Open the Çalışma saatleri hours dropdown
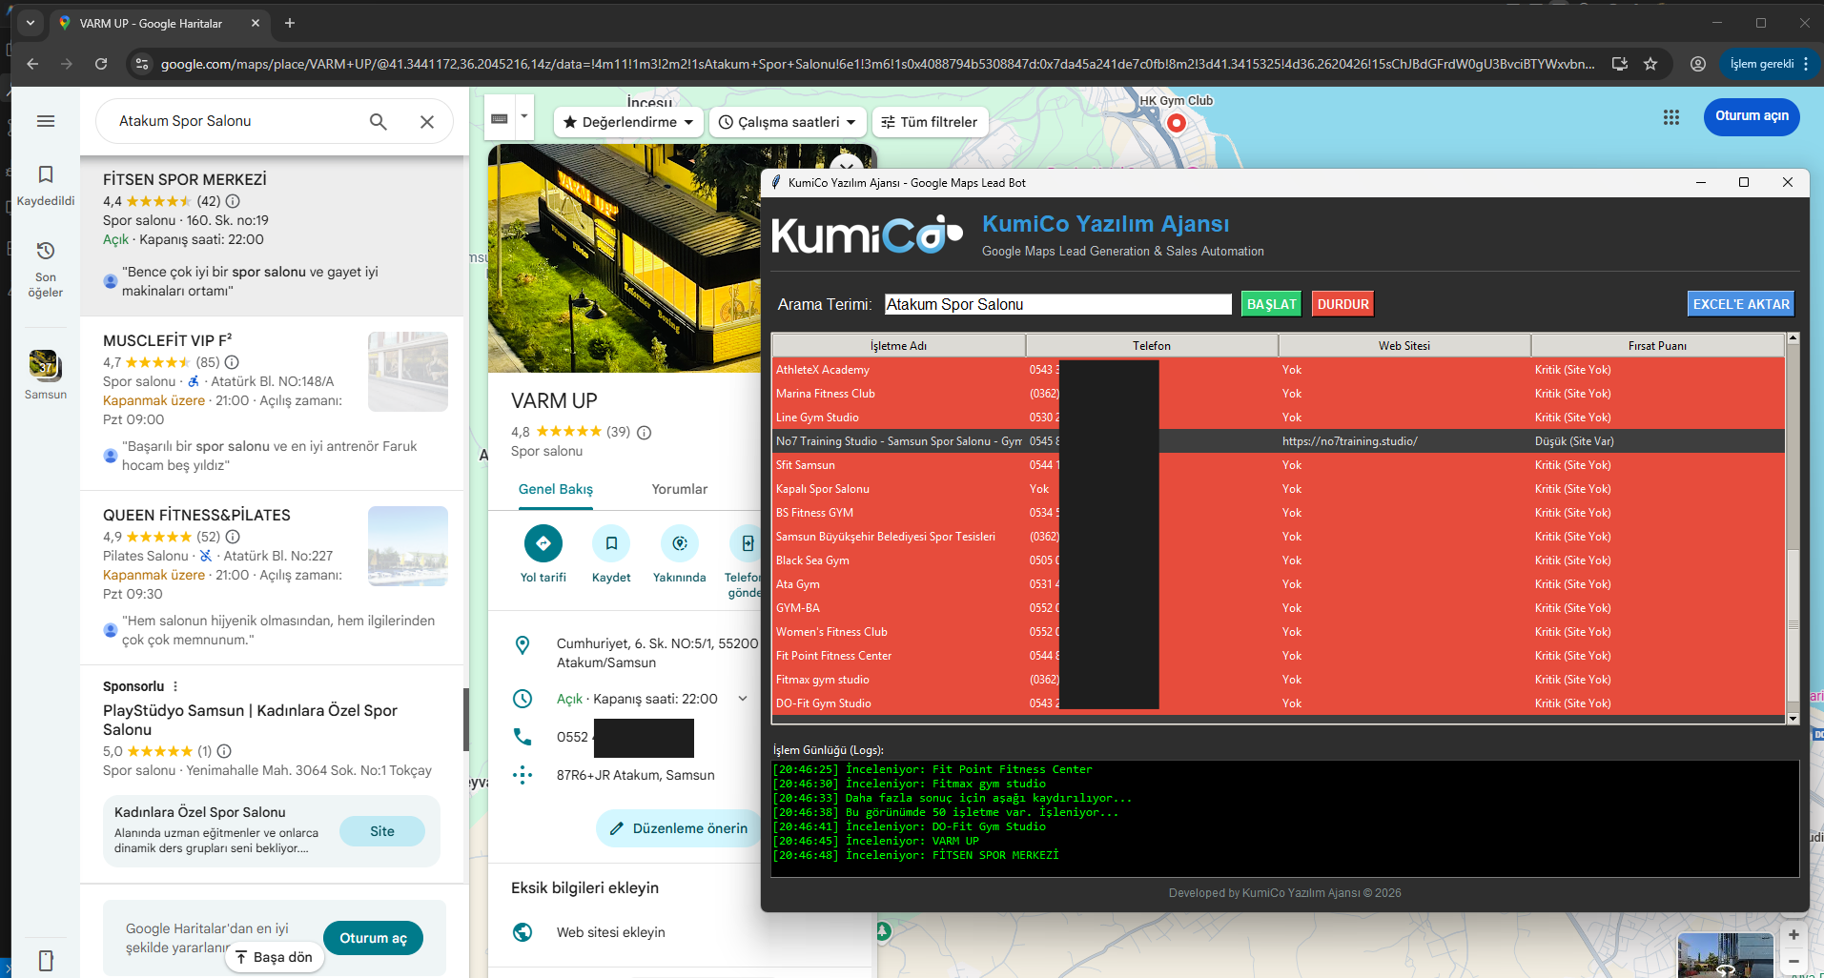The width and height of the screenshot is (1824, 978). tap(787, 122)
